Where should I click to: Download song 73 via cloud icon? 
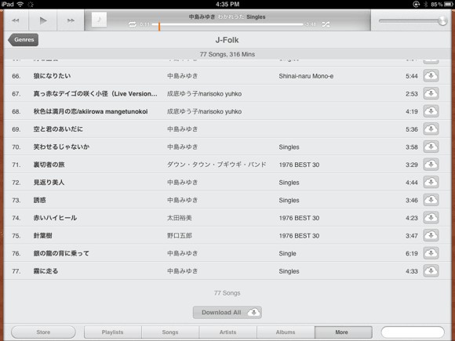431,200
